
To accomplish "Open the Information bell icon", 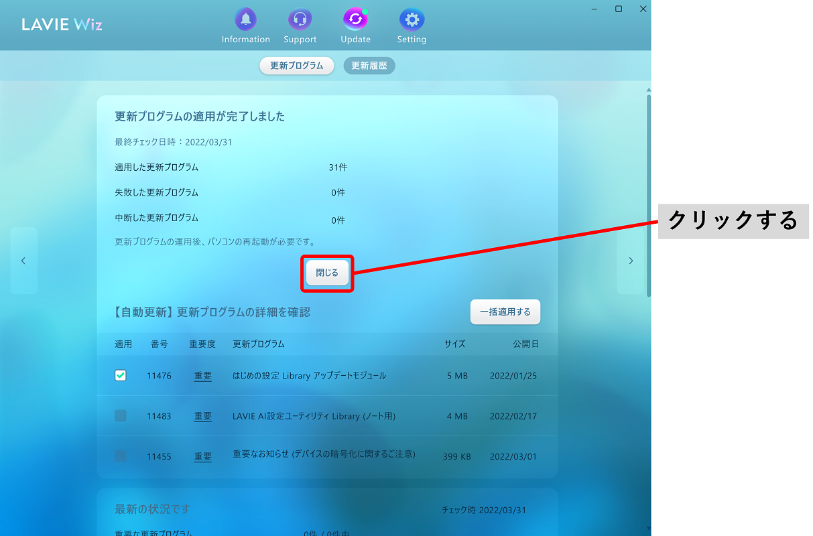I will click(245, 19).
